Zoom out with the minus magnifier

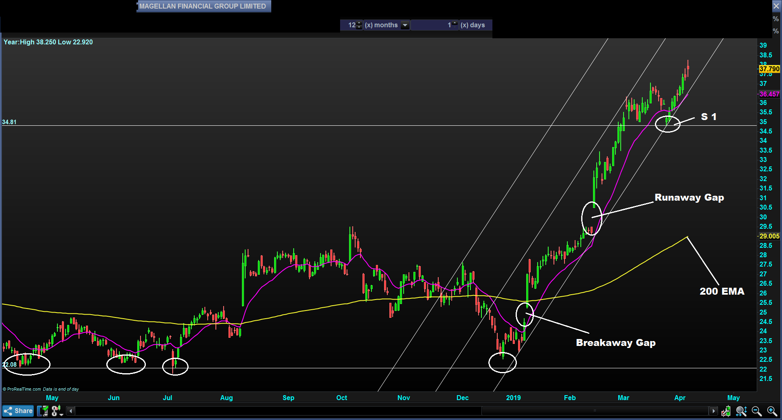(757, 411)
